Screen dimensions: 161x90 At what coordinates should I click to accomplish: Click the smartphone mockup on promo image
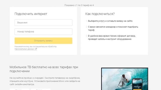pyautogui.click(x=137, y=84)
